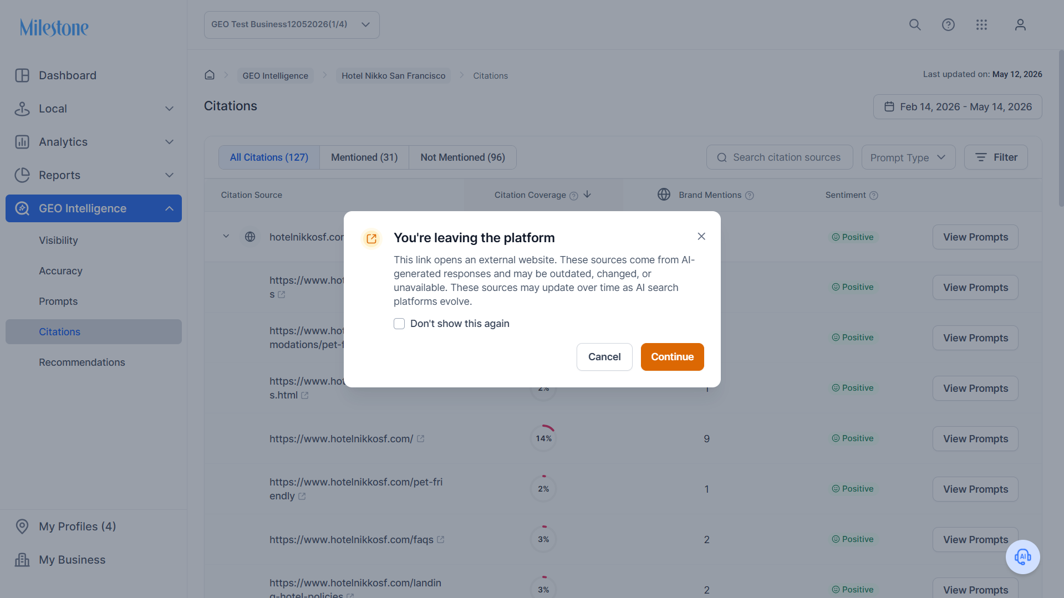Open Visibility in the sidebar

58,241
